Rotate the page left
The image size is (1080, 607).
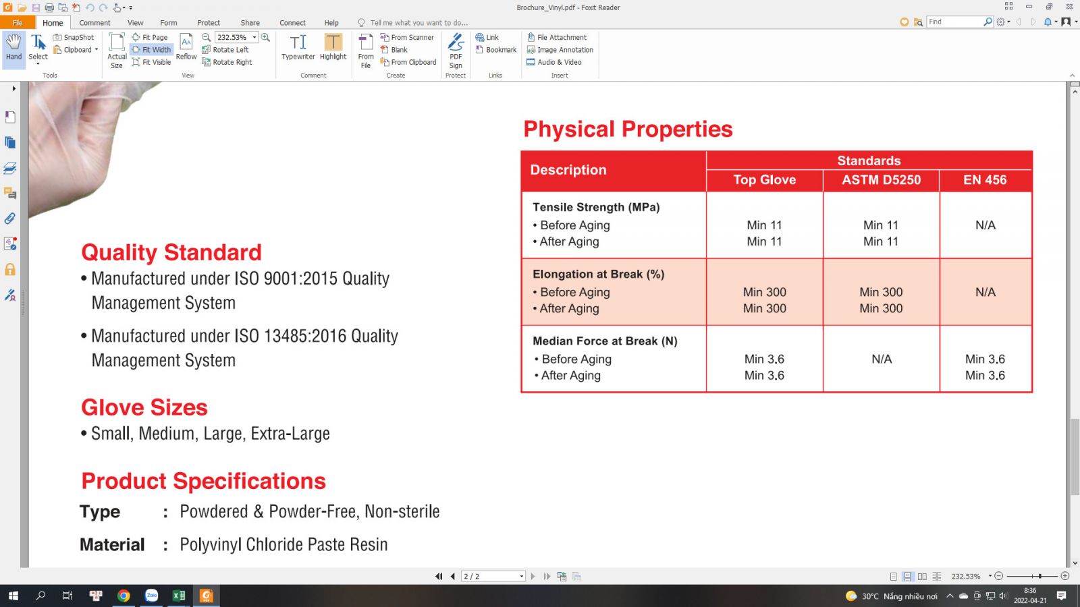(225, 49)
